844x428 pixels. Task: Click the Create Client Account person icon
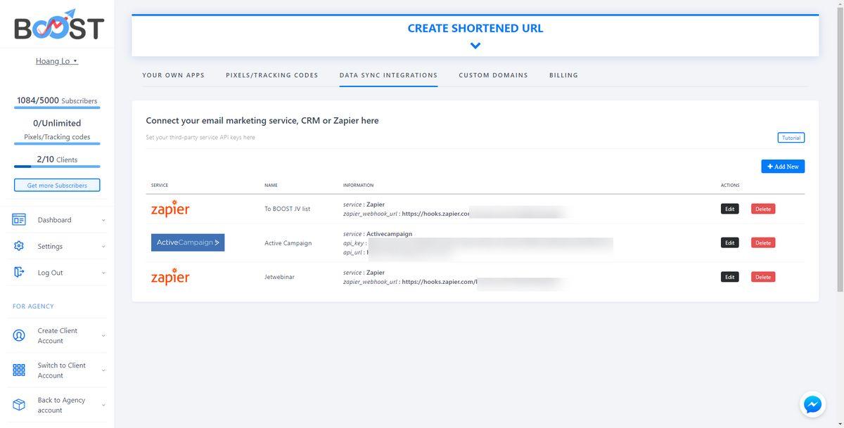pyautogui.click(x=19, y=335)
